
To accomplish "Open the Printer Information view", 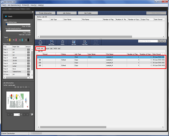I will tap(45, 13).
